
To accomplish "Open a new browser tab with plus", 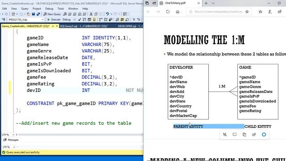I will coord(206,3).
